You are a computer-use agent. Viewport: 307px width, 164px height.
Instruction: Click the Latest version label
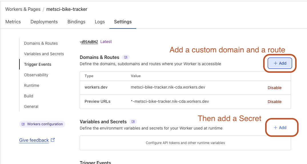pyautogui.click(x=106, y=42)
